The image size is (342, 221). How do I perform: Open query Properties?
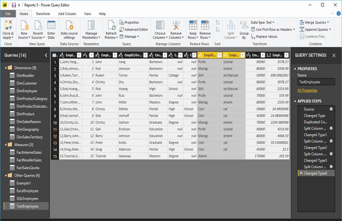pyautogui.click(x=129, y=22)
